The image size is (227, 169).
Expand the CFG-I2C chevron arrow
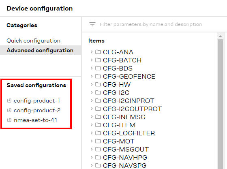click(91, 92)
